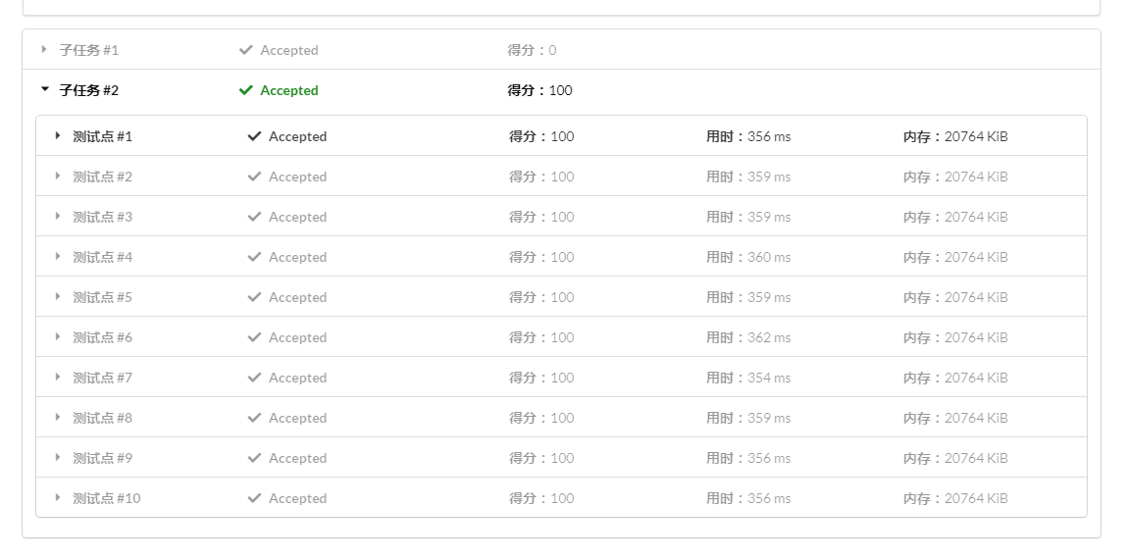Click the checkmark icon on test point #3

pos(254,217)
